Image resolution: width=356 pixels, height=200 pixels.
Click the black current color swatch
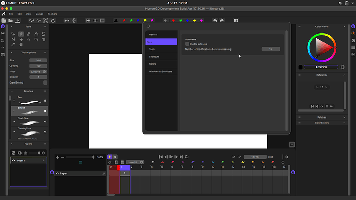pos(300,67)
